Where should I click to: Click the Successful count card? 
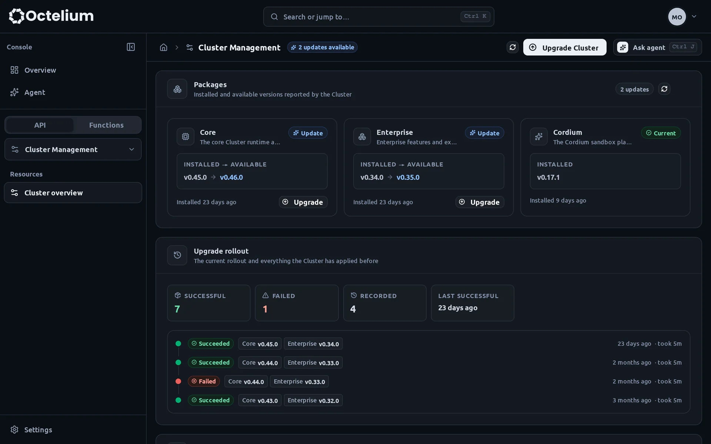pyautogui.click(x=209, y=303)
